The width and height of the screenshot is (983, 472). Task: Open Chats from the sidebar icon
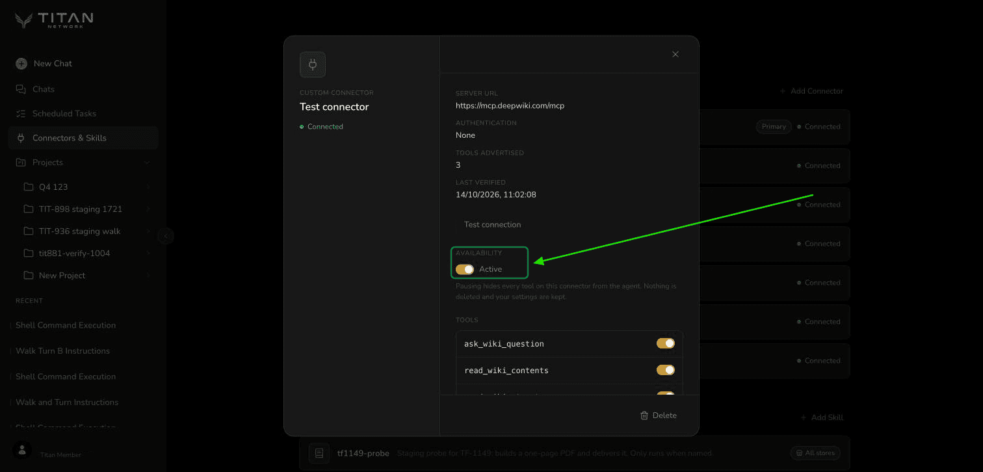coord(21,89)
